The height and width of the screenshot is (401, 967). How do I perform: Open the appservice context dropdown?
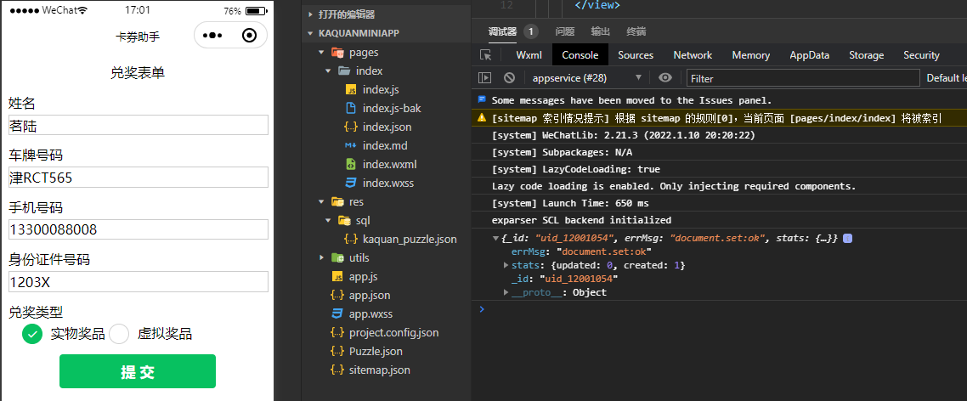(586, 78)
